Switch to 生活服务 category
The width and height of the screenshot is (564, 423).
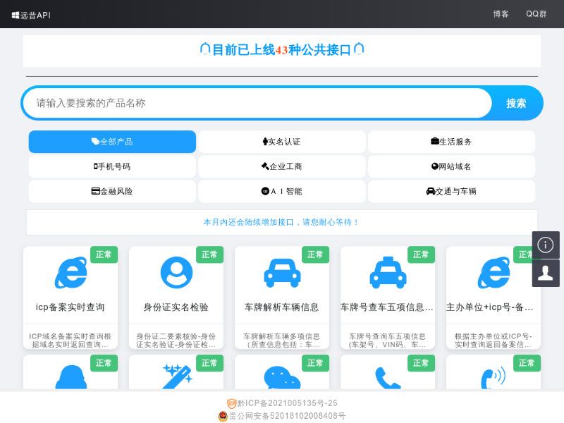(x=451, y=142)
